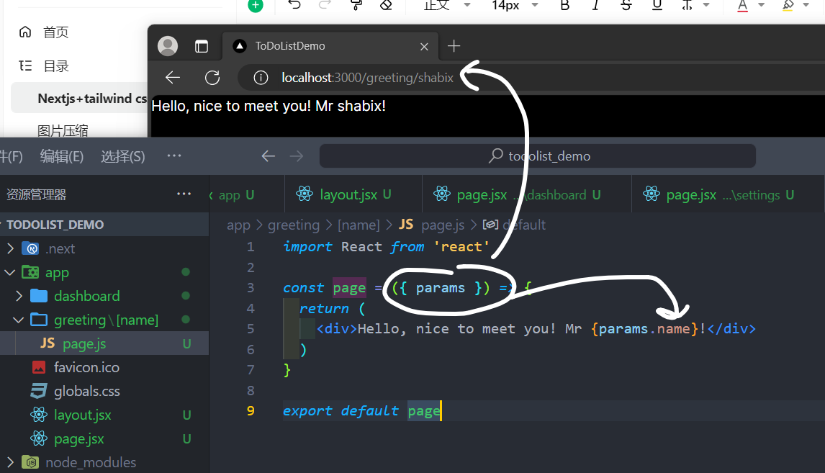
Task: Switch to the page.jsx settings editor tab
Action: point(729,194)
